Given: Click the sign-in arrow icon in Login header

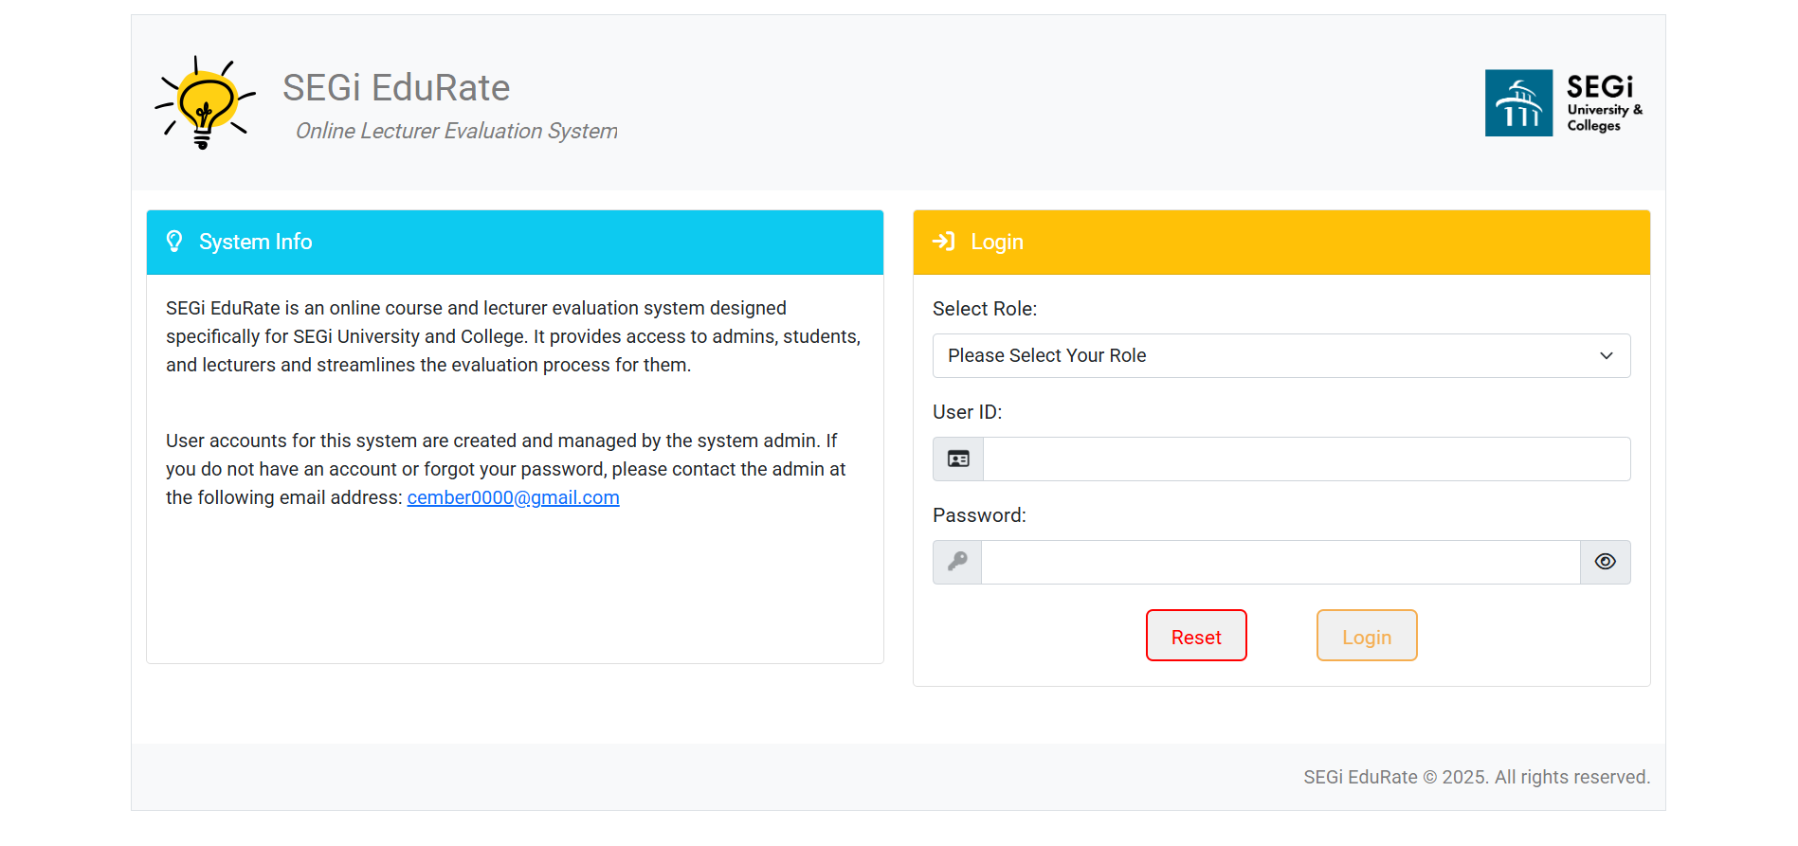Looking at the screenshot, I should tap(943, 242).
